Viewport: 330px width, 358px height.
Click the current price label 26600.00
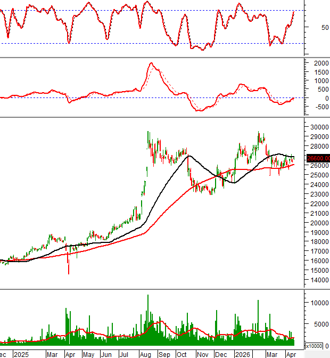point(318,158)
